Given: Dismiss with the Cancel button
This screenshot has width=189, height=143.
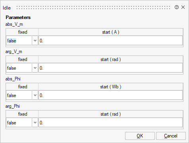Looking at the screenshot, I should click(171, 136).
